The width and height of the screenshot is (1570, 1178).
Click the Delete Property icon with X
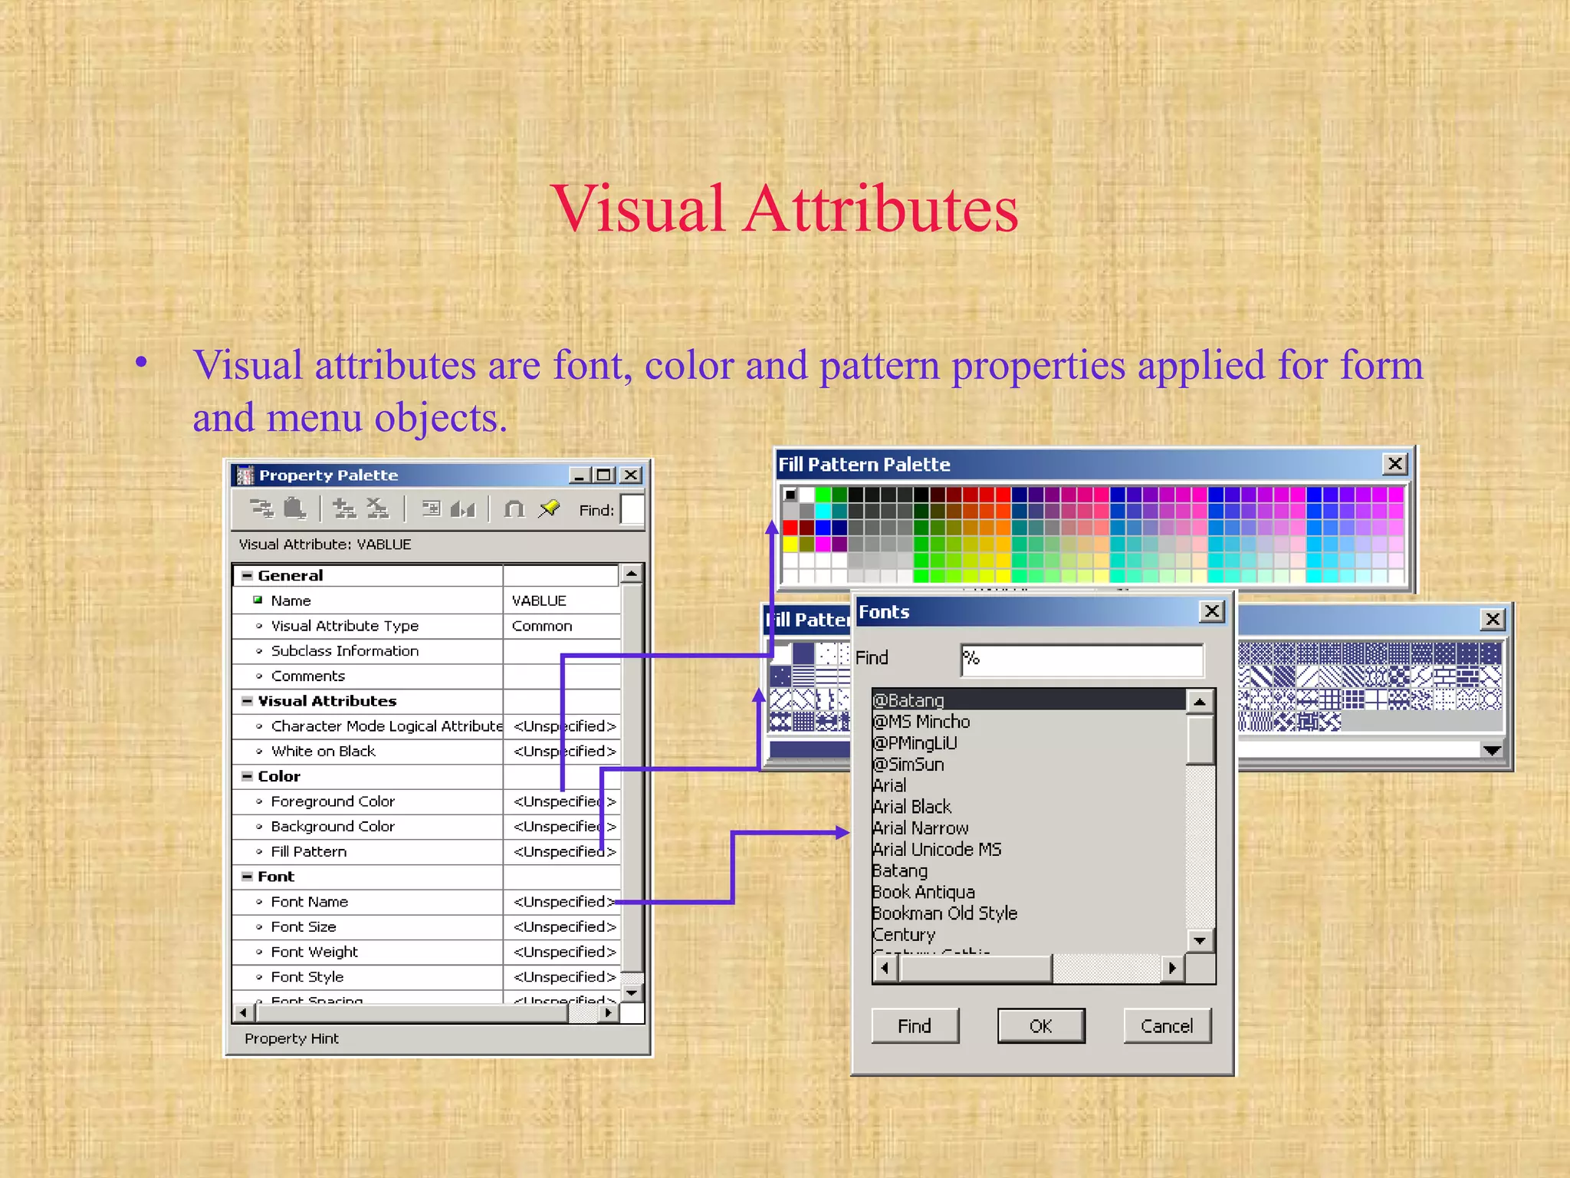click(x=377, y=509)
